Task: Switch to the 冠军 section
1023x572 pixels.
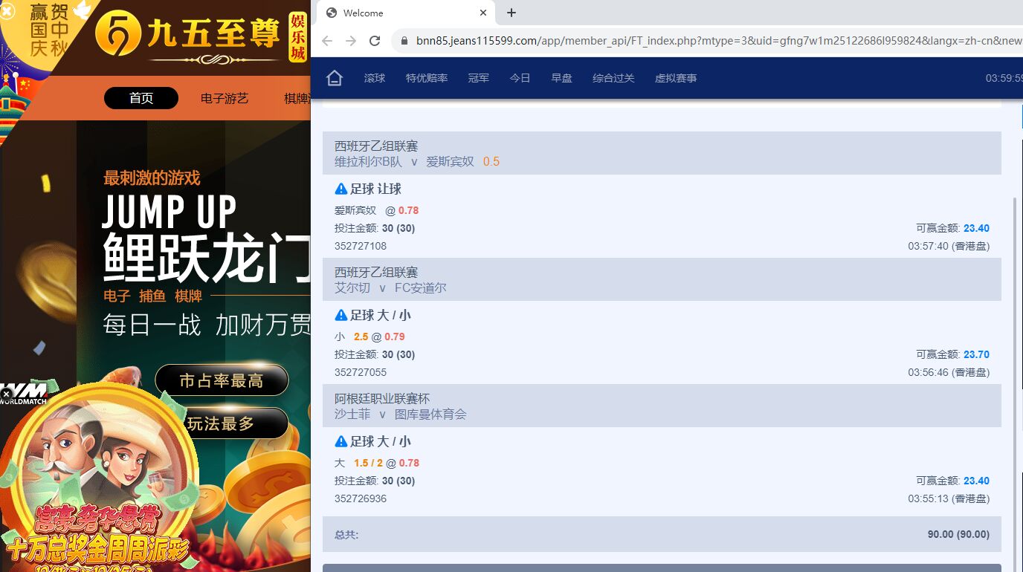Action: click(479, 78)
